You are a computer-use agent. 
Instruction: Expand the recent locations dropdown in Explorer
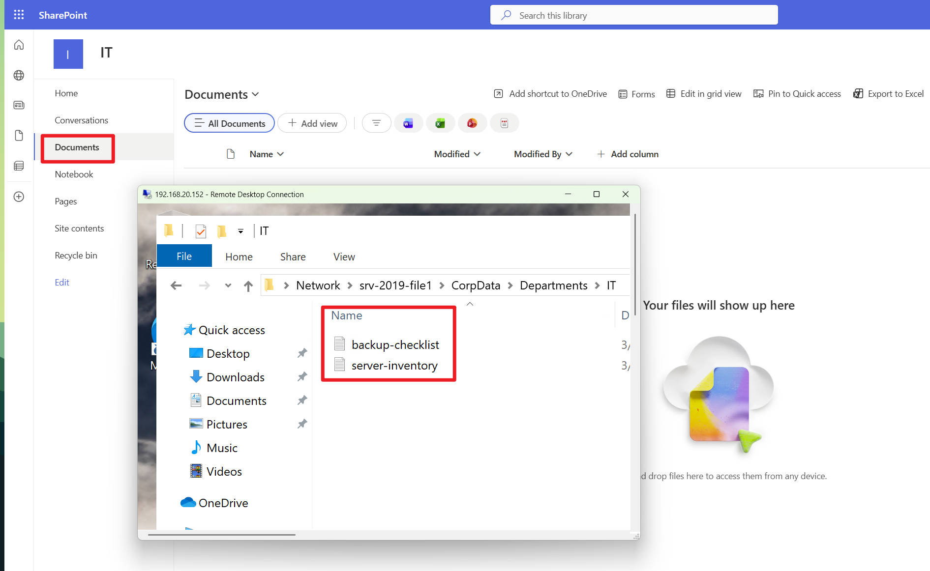click(228, 285)
